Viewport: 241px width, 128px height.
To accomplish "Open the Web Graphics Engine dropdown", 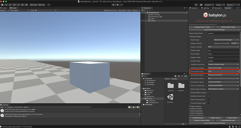I will point(224,89).
